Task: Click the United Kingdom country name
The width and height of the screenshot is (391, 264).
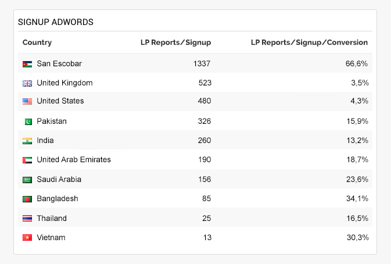Action: point(64,83)
